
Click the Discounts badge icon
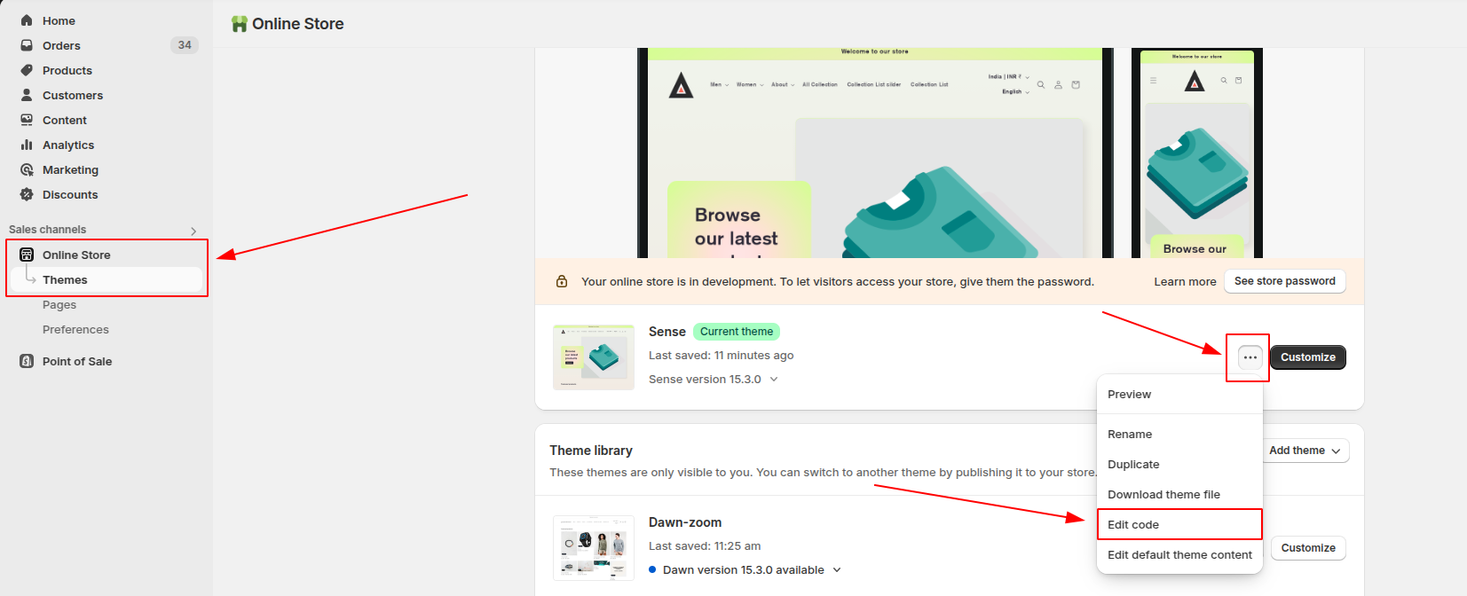27,194
